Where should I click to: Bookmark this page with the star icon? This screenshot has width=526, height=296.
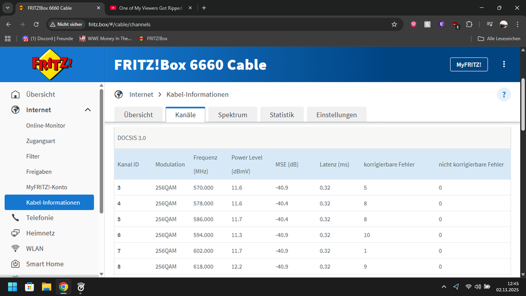(x=394, y=24)
